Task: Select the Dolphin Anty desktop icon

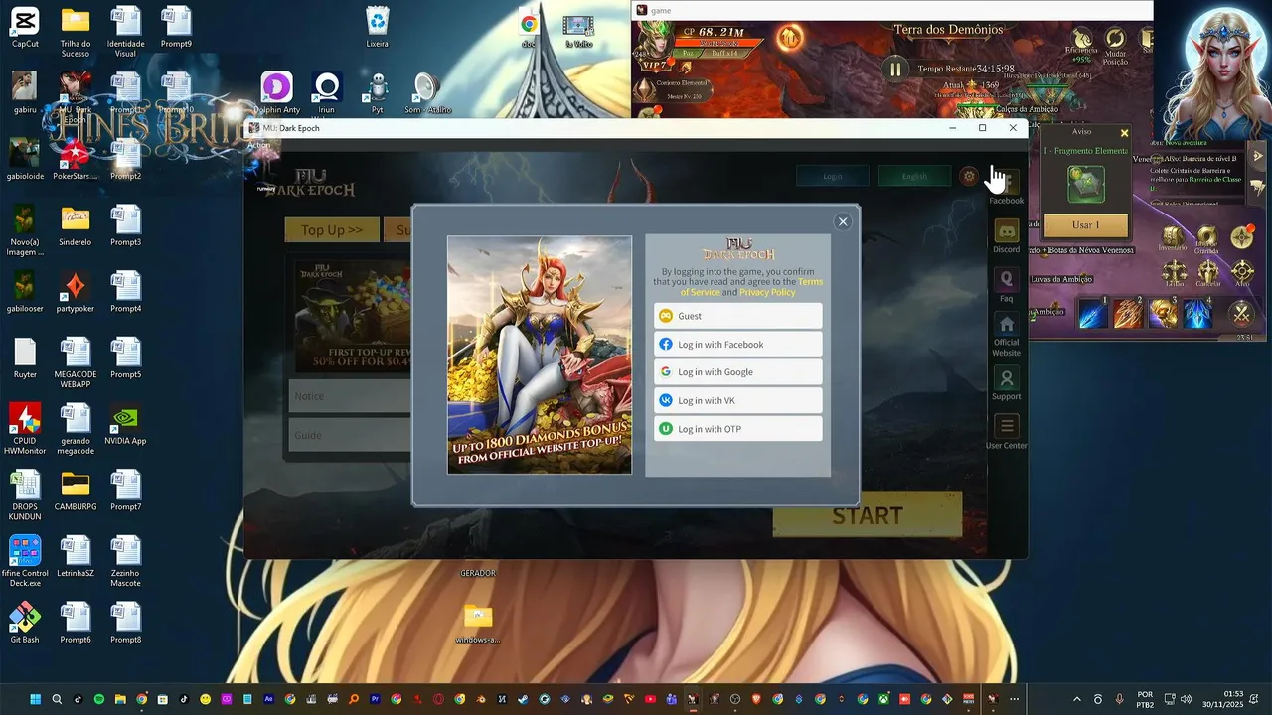Action: click(276, 93)
